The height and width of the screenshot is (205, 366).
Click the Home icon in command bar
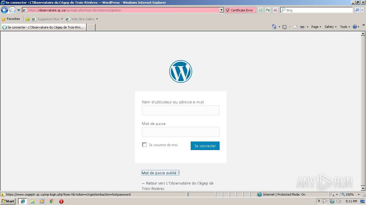click(274, 27)
